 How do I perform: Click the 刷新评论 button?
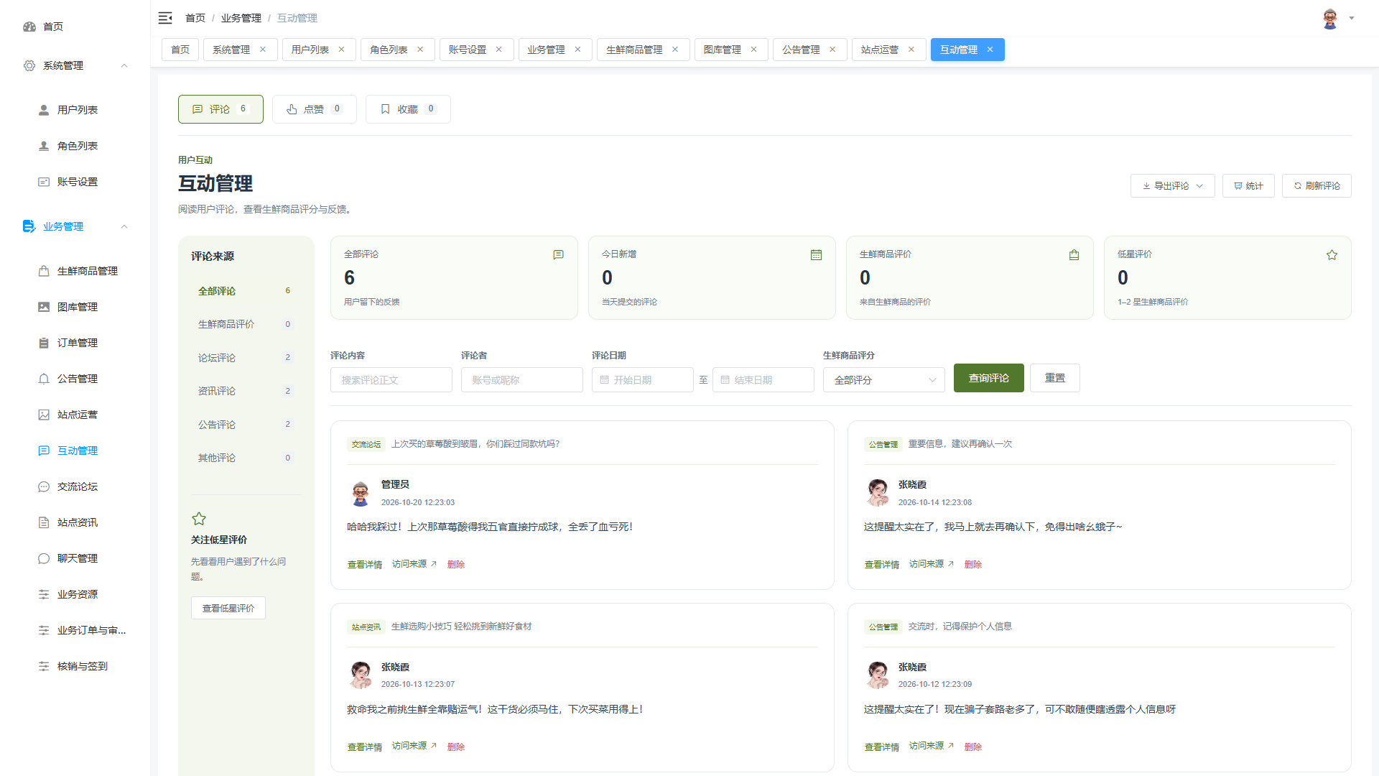[x=1317, y=185]
